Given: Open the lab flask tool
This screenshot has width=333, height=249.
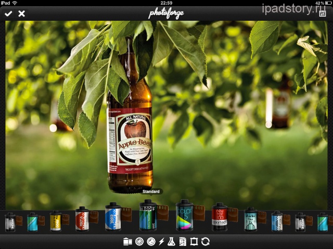Looking at the screenshot, I should 171,242.
